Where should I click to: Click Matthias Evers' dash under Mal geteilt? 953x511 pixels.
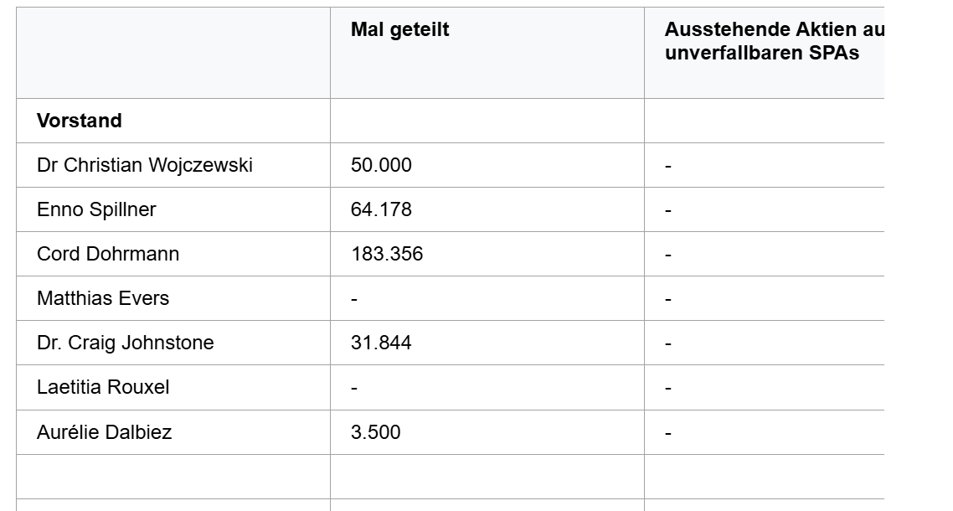point(354,299)
